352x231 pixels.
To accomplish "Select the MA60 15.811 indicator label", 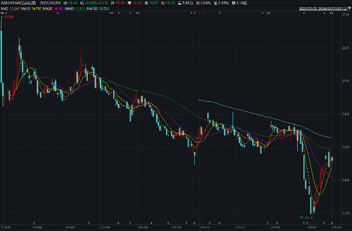I will coord(75,9).
